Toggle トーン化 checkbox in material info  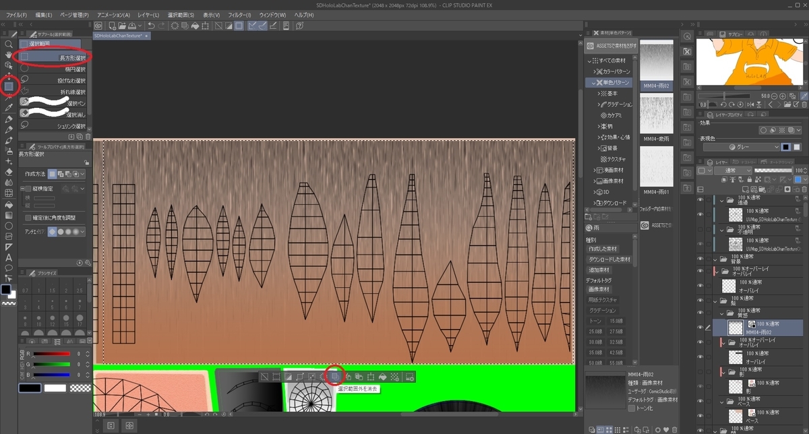(632, 408)
